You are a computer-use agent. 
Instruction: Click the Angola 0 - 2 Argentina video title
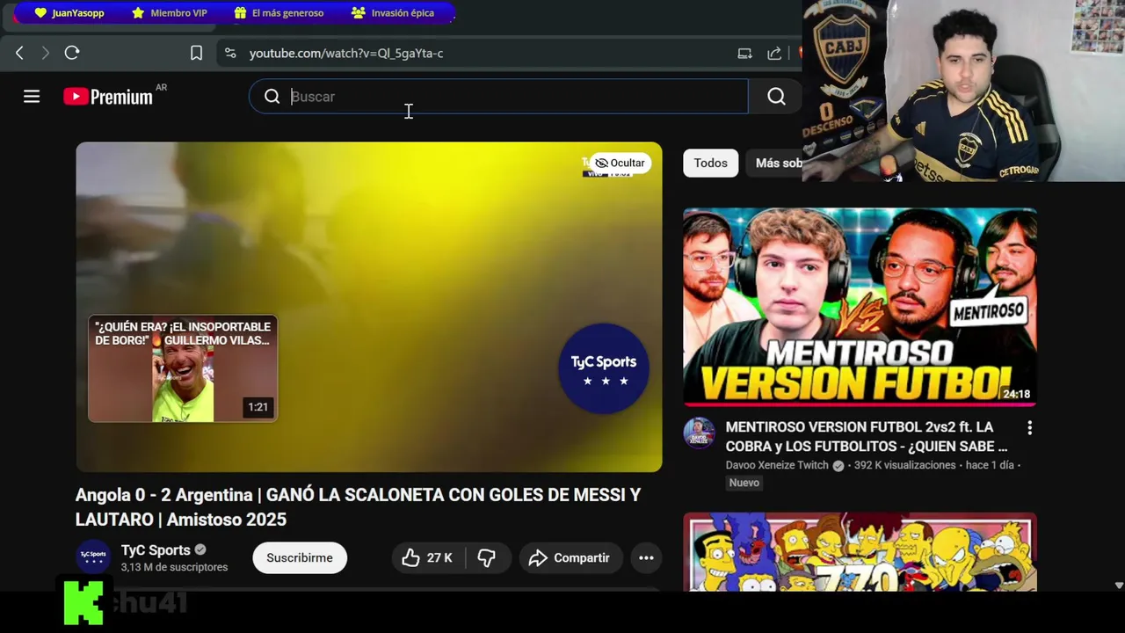point(358,507)
